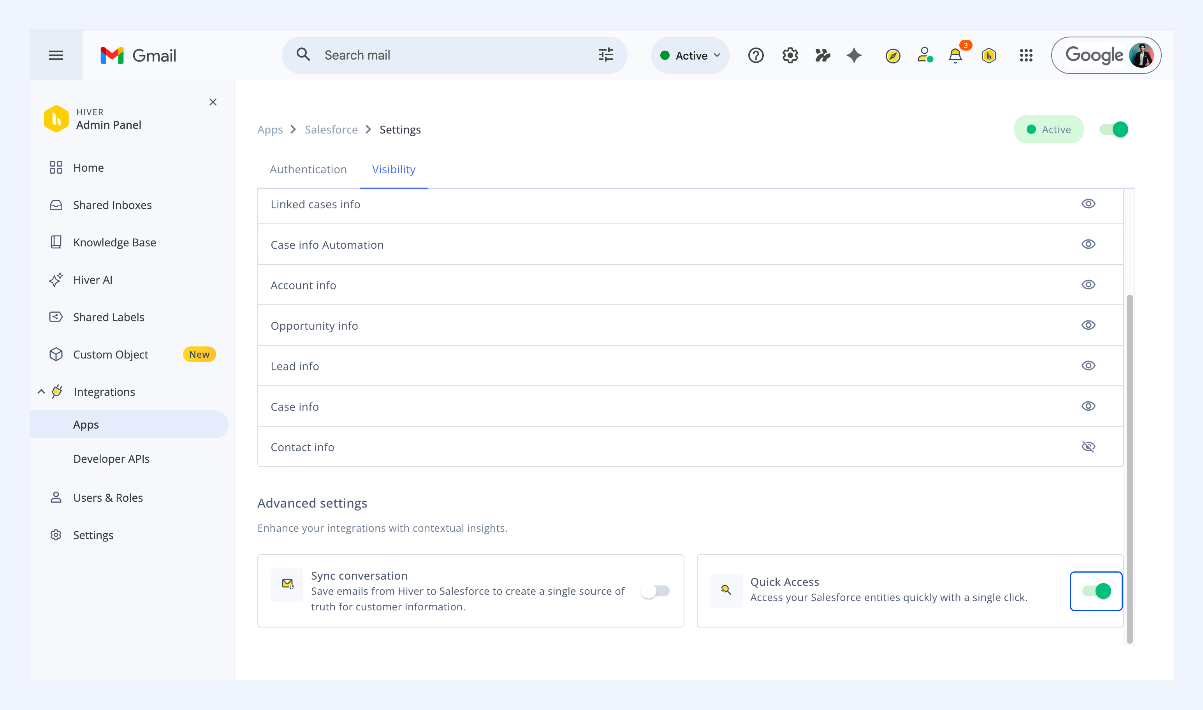Viewport: 1203px width, 710px height.
Task: Select Apps under Integrations
Action: point(129,424)
